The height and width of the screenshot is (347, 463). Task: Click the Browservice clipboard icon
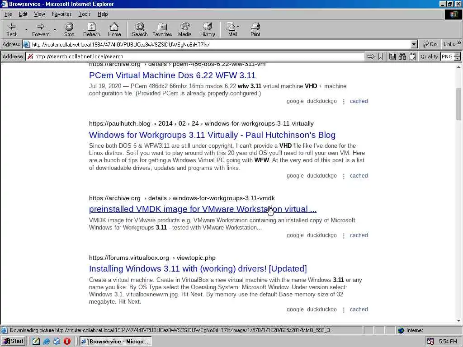[x=412, y=56]
